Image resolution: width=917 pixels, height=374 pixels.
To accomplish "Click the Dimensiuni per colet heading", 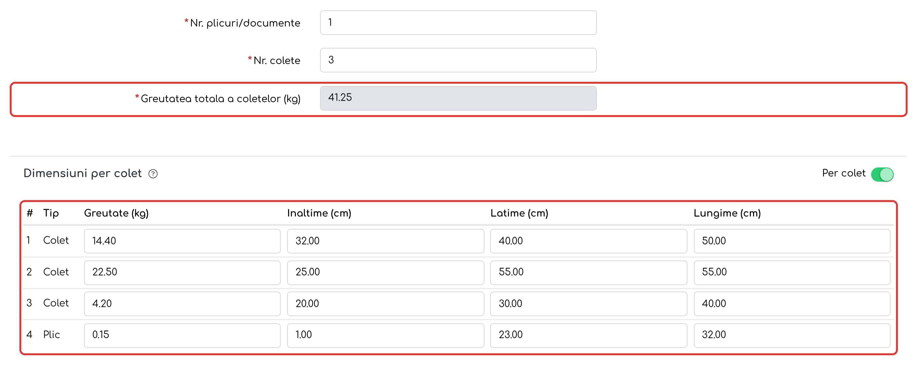I will 82,173.
